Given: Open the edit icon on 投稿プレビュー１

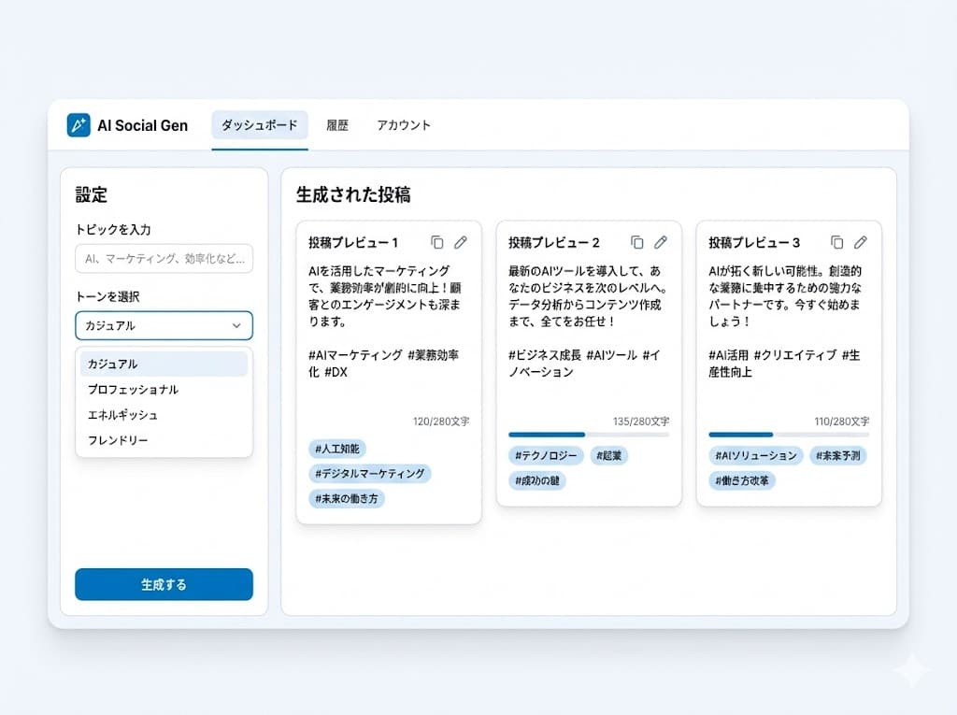Looking at the screenshot, I should (461, 242).
